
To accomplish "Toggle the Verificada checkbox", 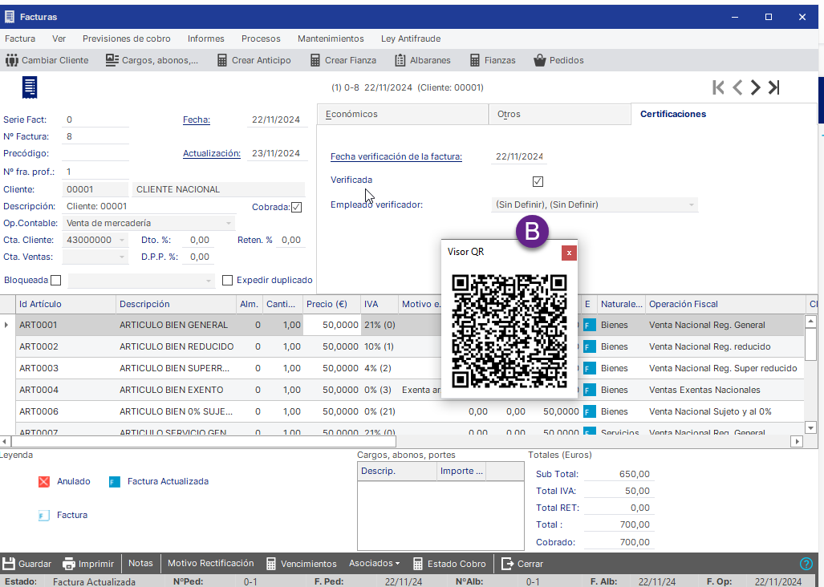I will coord(538,182).
